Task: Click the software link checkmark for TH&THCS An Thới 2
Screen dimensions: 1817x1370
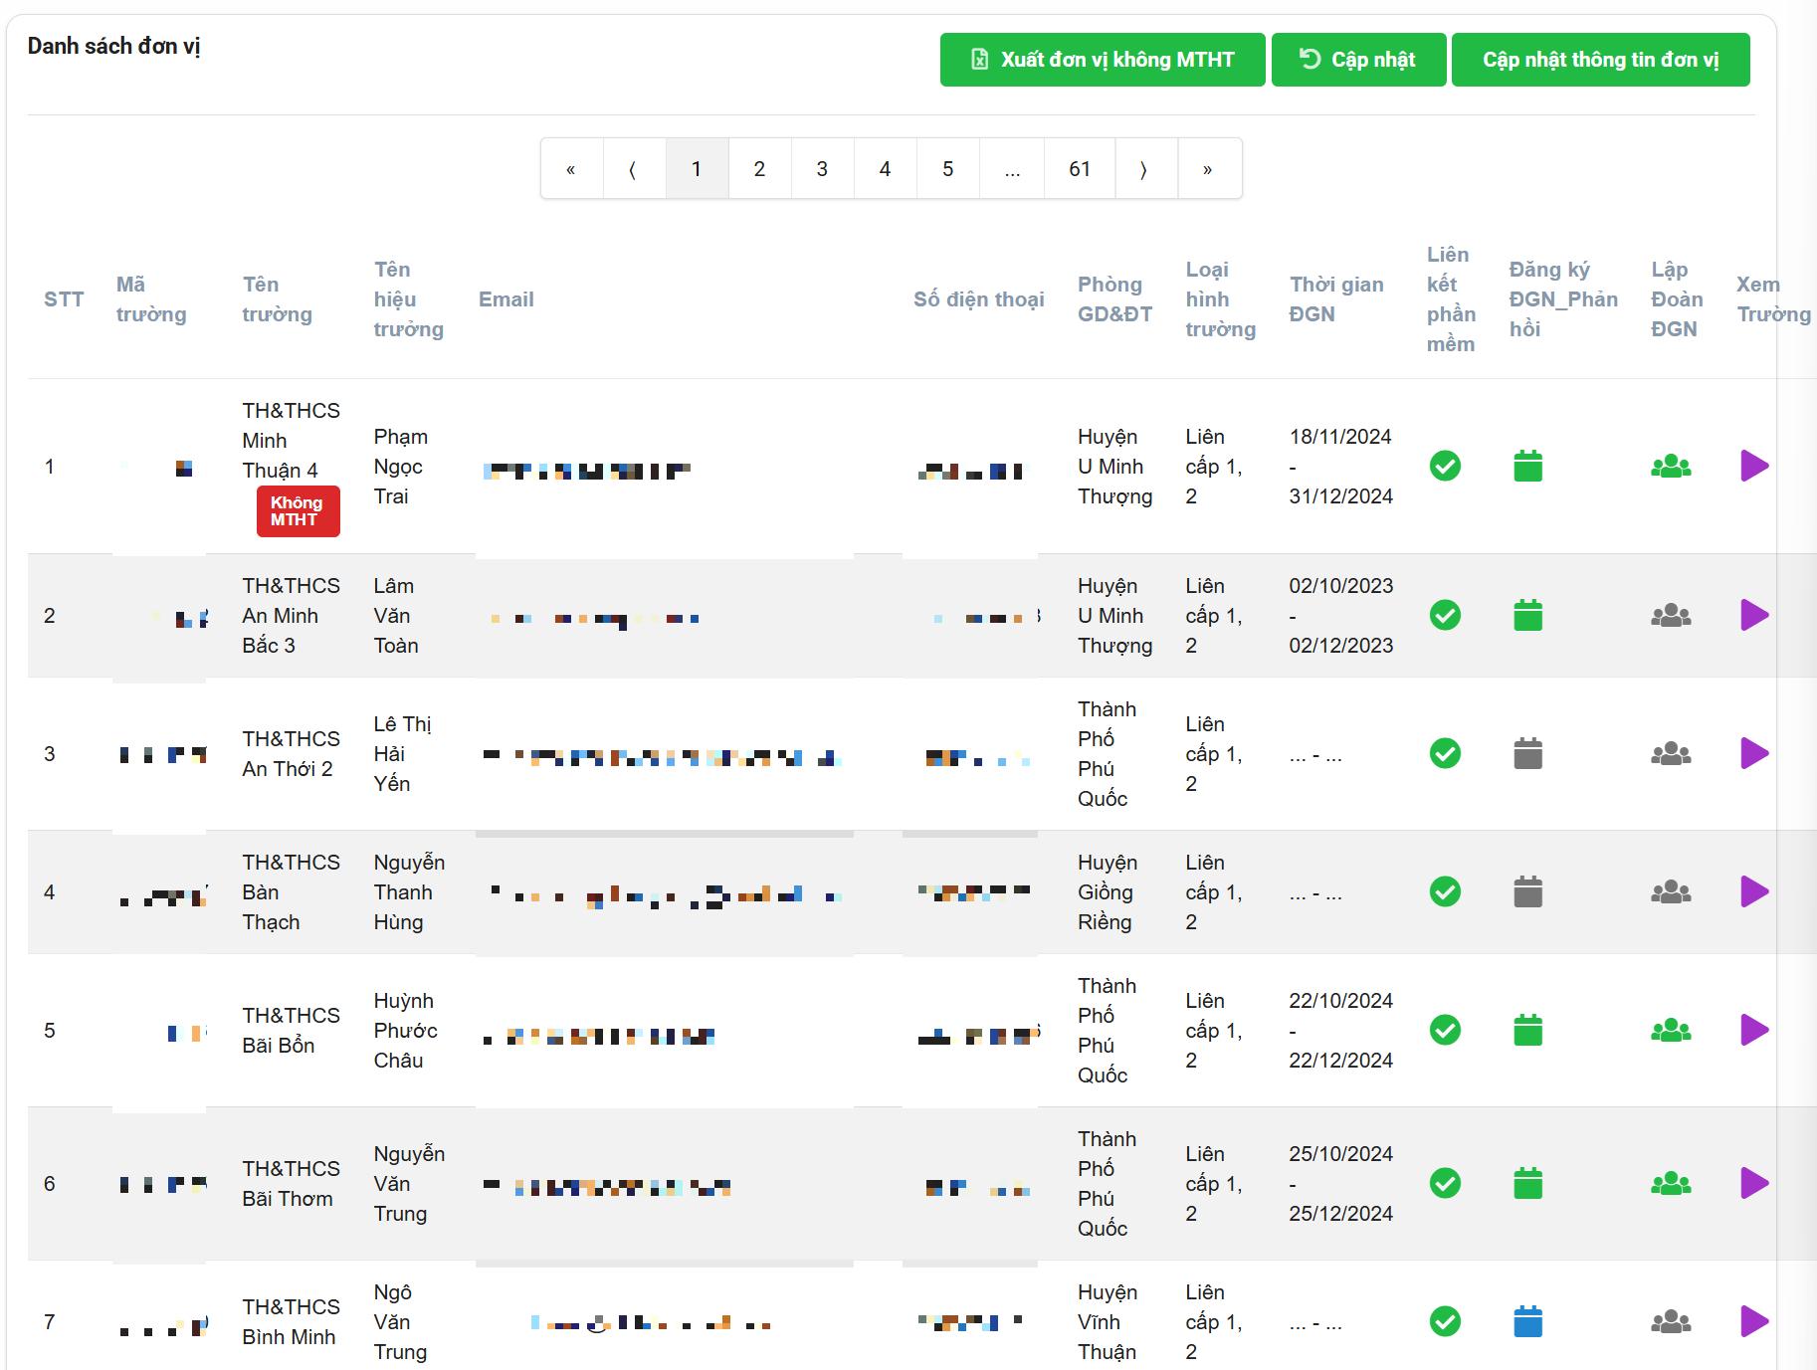Action: point(1445,753)
